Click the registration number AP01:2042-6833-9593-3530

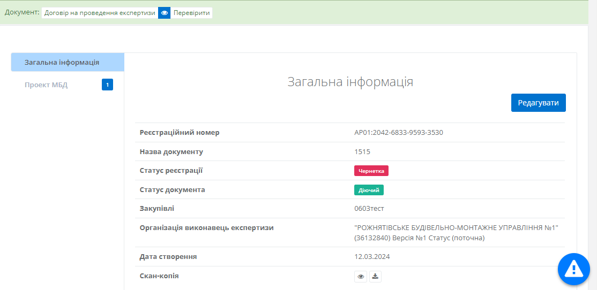398,133
